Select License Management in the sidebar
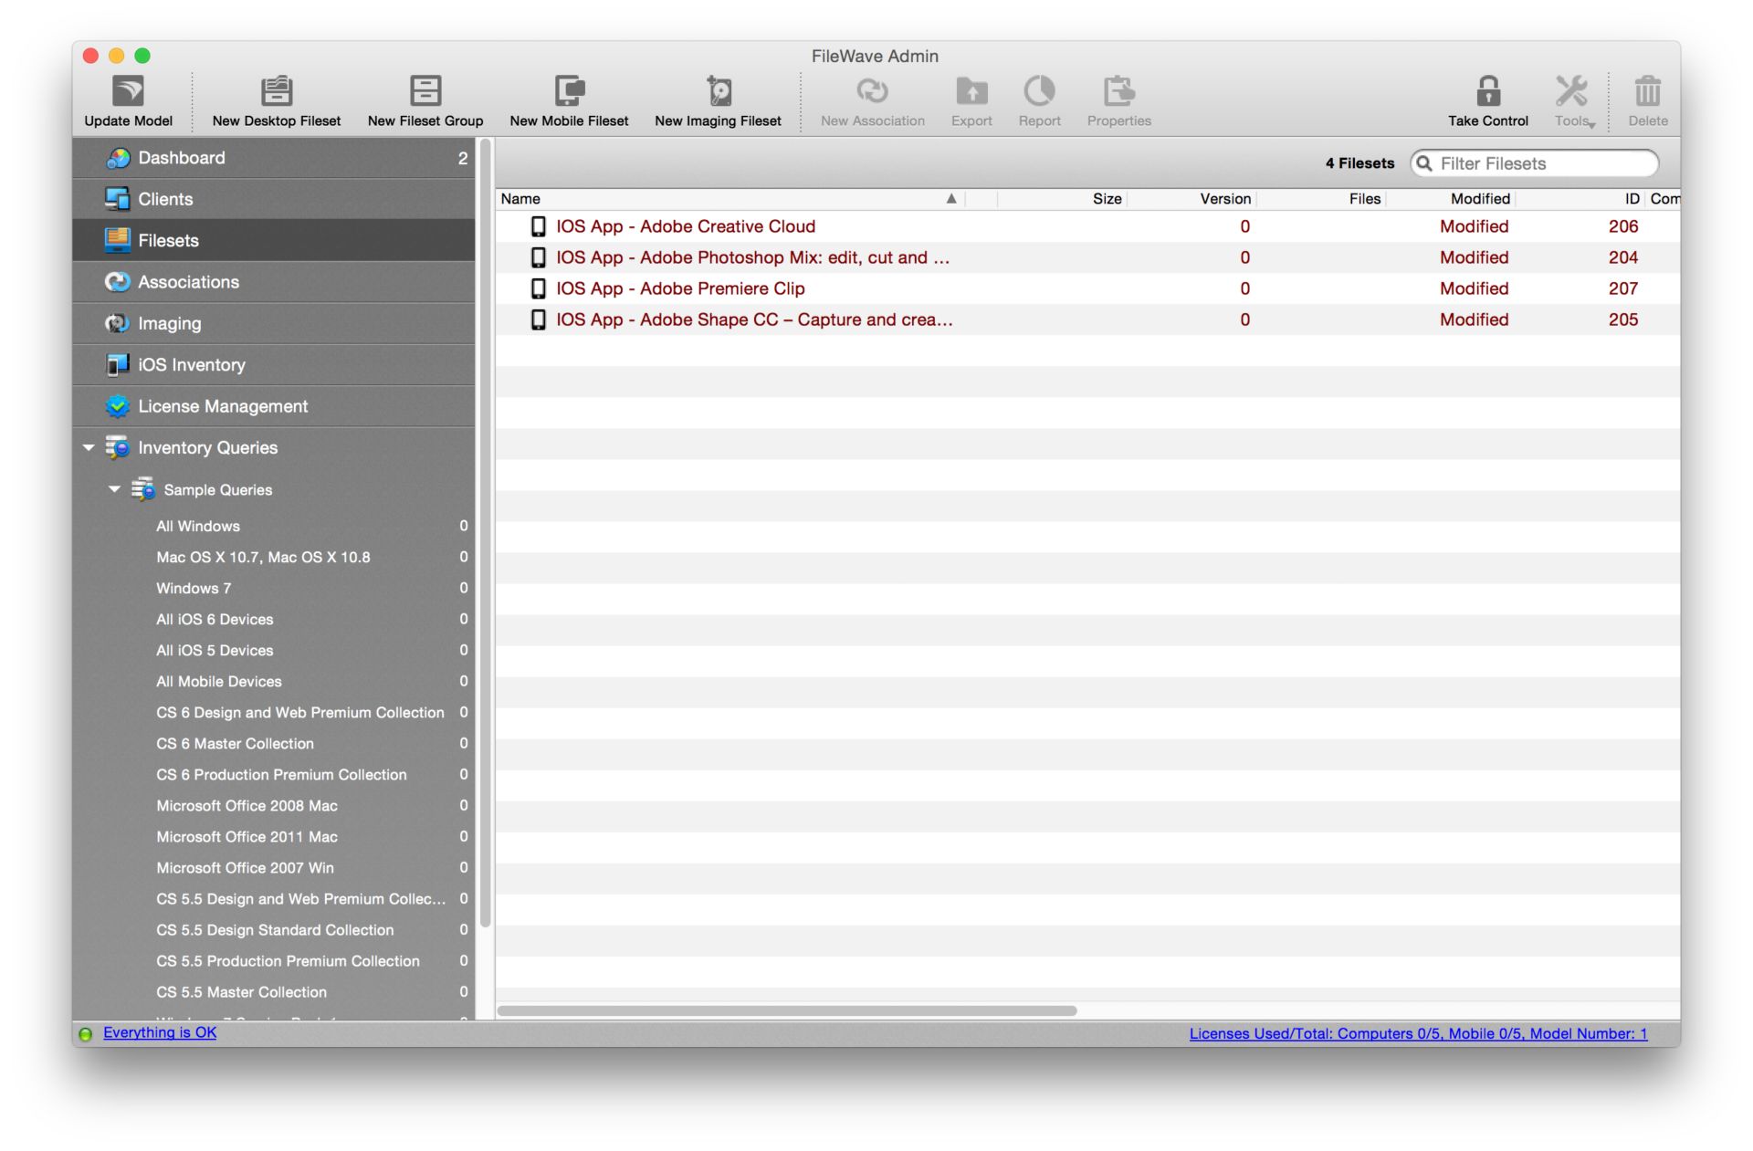This screenshot has width=1753, height=1151. [223, 406]
